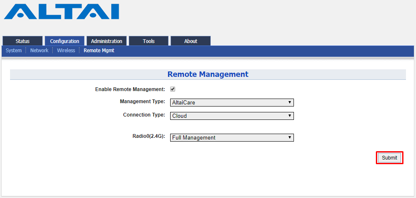Open the Network submenu link
416x198 pixels.
39,51
